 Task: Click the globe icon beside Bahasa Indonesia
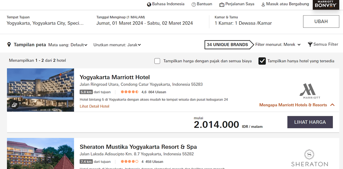149,5
